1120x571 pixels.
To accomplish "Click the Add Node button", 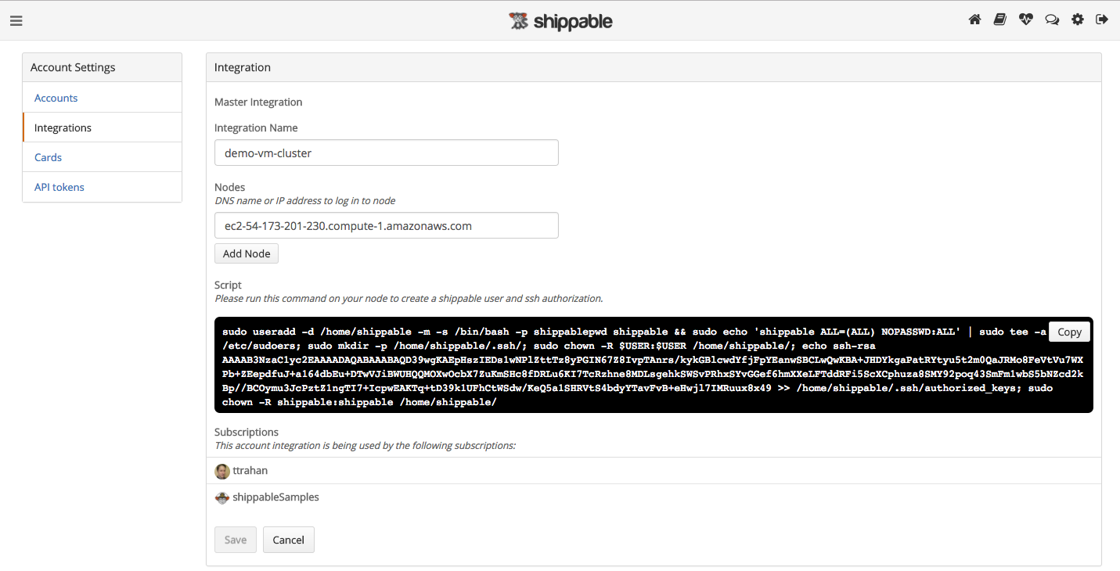I will [x=247, y=253].
